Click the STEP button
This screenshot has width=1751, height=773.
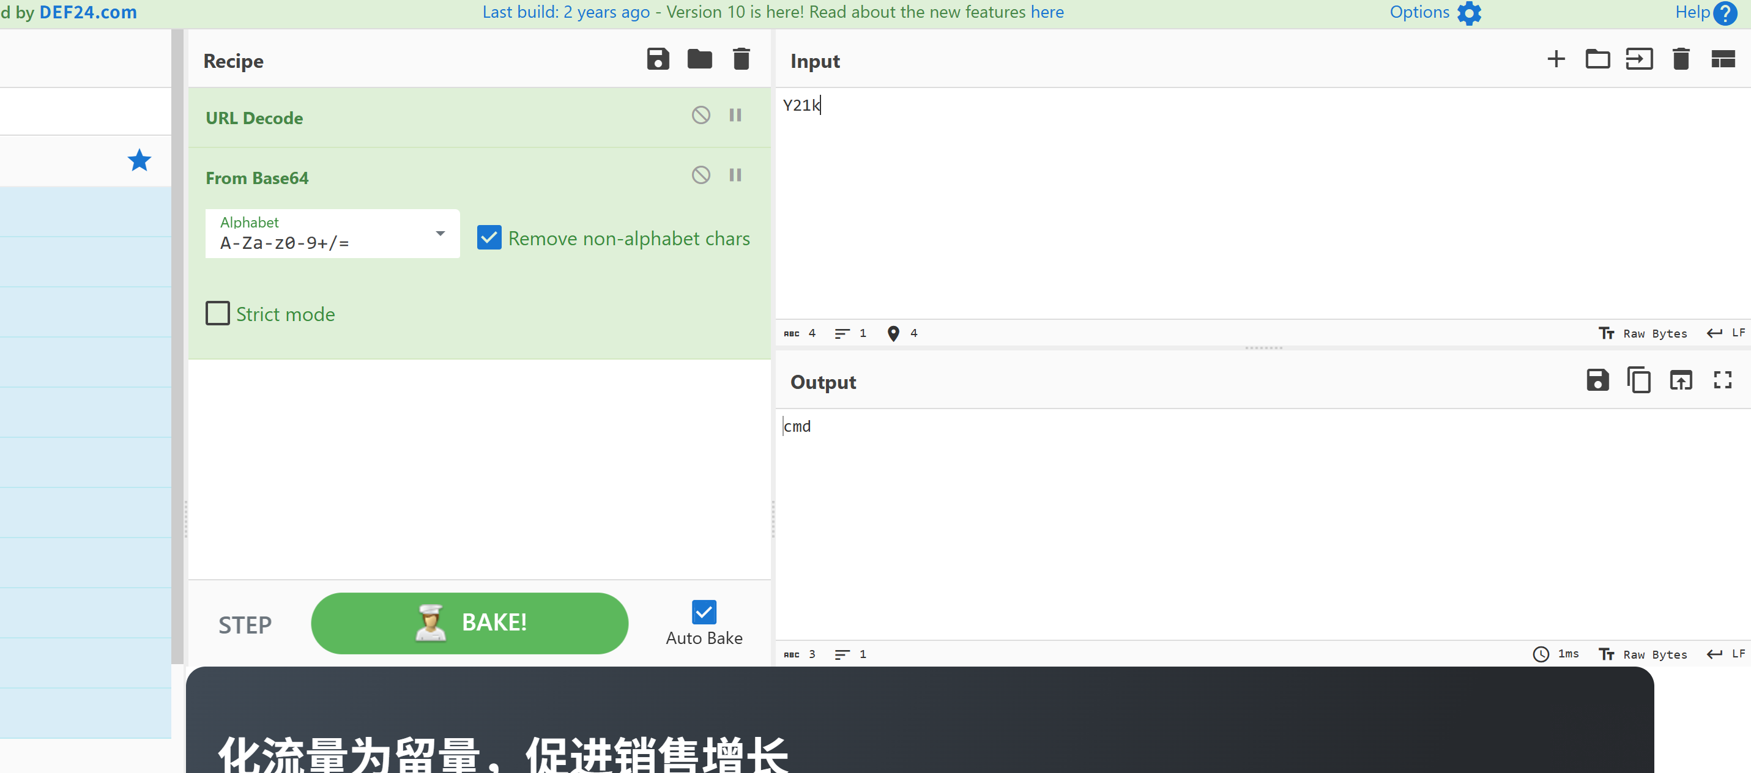click(x=245, y=624)
